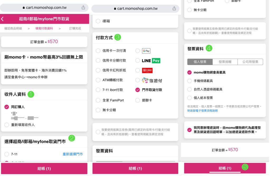Tap the 填寫付款資料 step
Image resolution: width=270 pixels, height=176 pixels.
click(44, 28)
